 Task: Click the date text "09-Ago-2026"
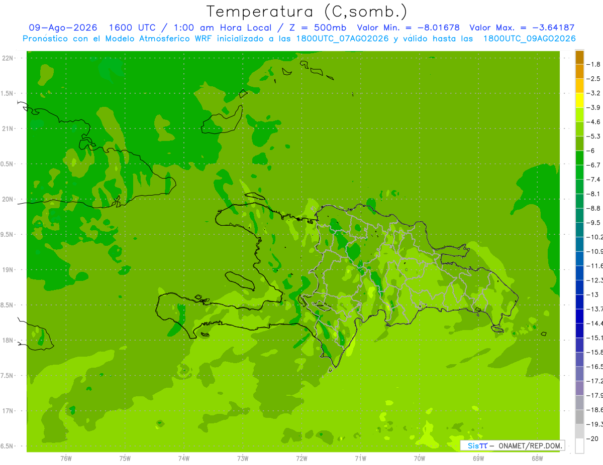click(x=63, y=28)
